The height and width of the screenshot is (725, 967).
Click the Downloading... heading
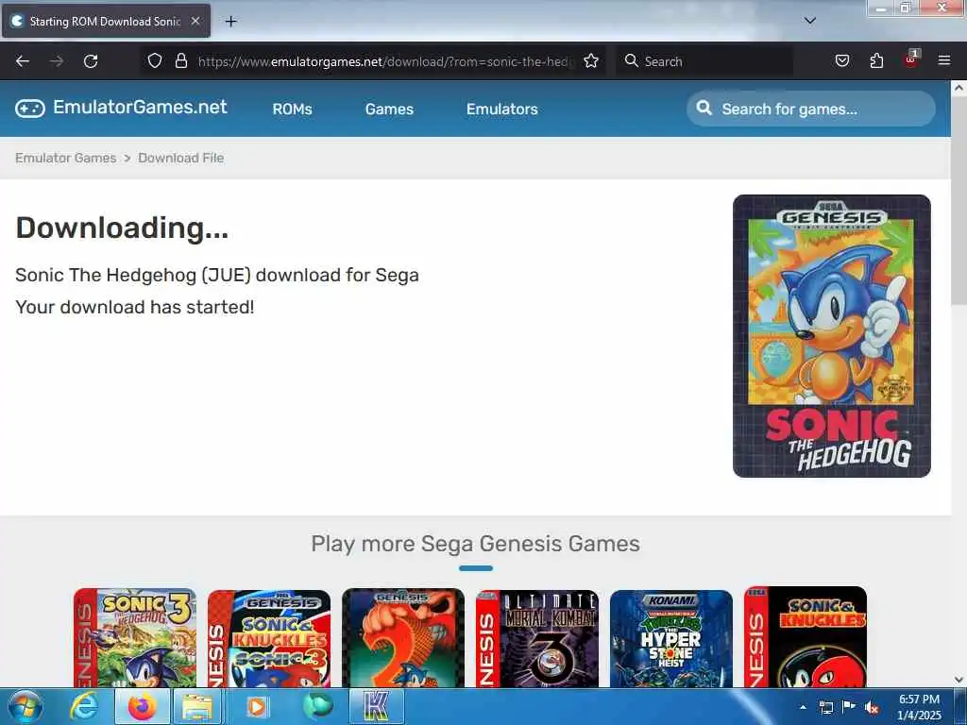click(x=122, y=228)
